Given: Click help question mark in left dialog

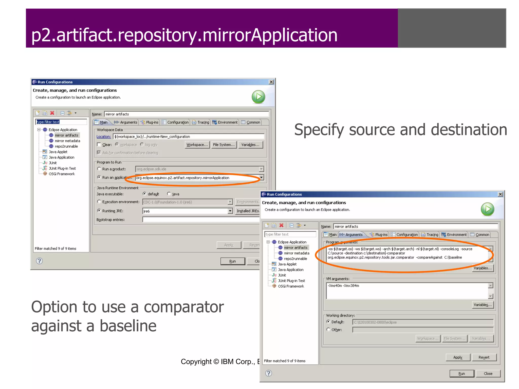Looking at the screenshot, I should pyautogui.click(x=39, y=261).
